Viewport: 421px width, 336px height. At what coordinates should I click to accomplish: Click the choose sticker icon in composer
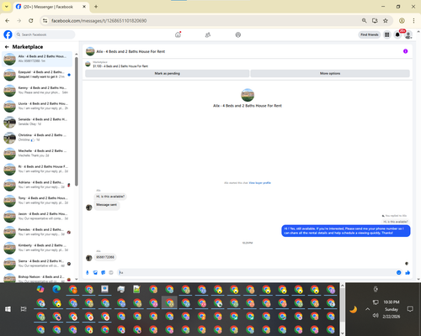click(x=104, y=272)
